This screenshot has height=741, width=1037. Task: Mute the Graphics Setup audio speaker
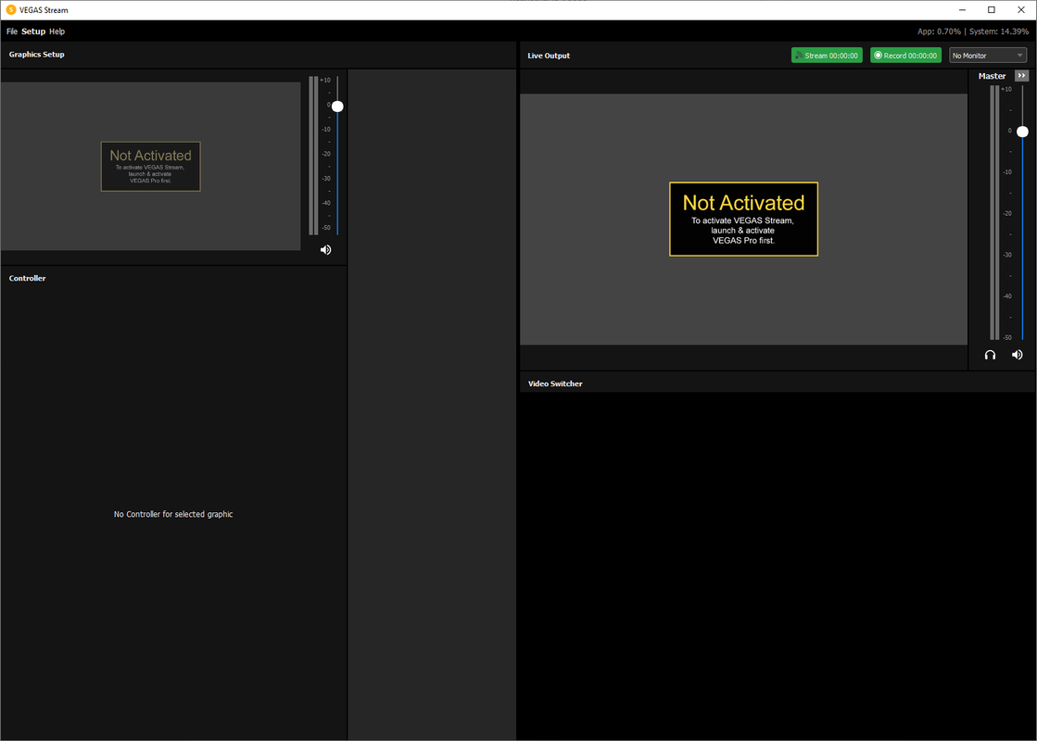point(325,250)
